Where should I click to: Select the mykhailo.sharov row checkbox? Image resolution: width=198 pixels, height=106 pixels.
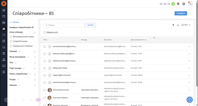tap(44, 61)
